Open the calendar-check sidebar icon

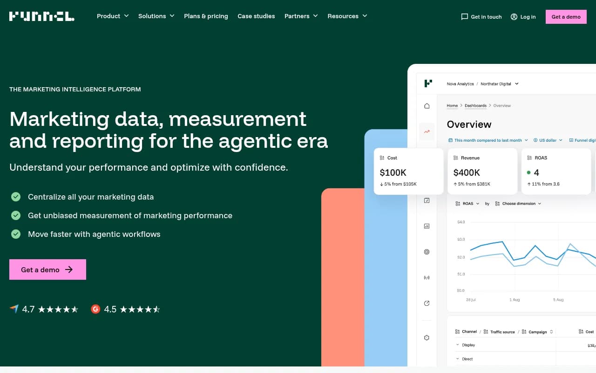click(x=427, y=200)
